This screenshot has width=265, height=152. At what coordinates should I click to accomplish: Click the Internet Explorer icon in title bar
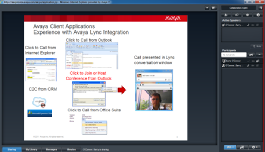[2, 2]
